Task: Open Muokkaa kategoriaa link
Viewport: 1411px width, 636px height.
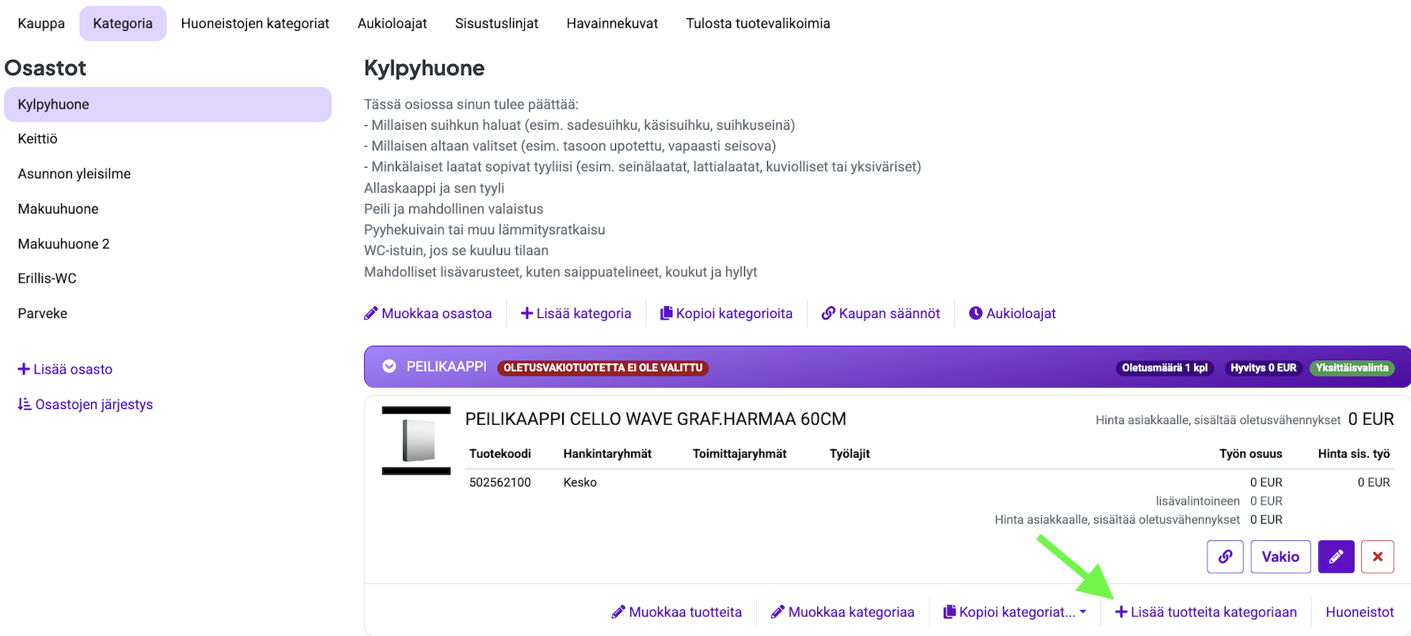Action: click(842, 612)
